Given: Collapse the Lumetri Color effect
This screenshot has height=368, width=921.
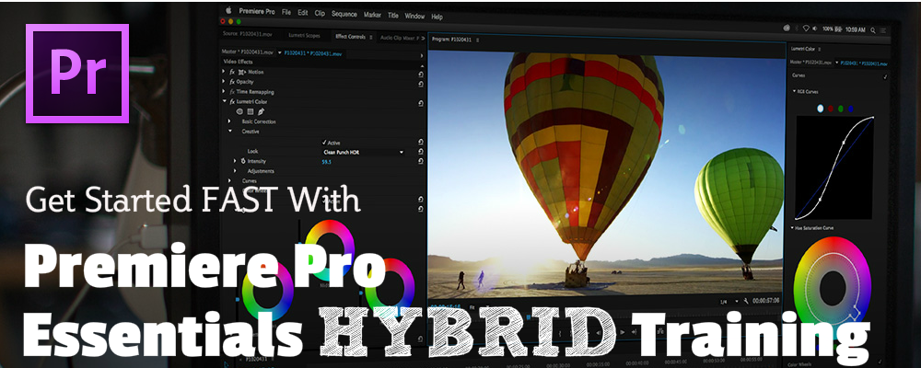Looking at the screenshot, I should [x=224, y=101].
